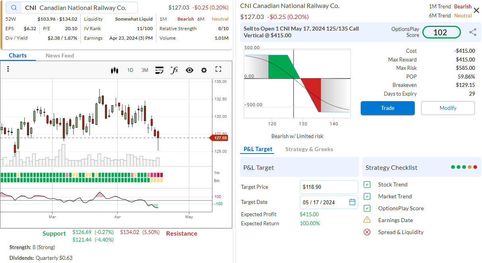Click the Relative Strength value 8/10
The width and height of the screenshot is (482, 263).
point(224,29)
